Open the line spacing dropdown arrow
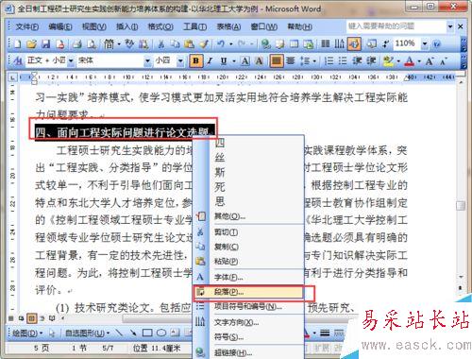This screenshot has width=472, height=359. (314, 60)
